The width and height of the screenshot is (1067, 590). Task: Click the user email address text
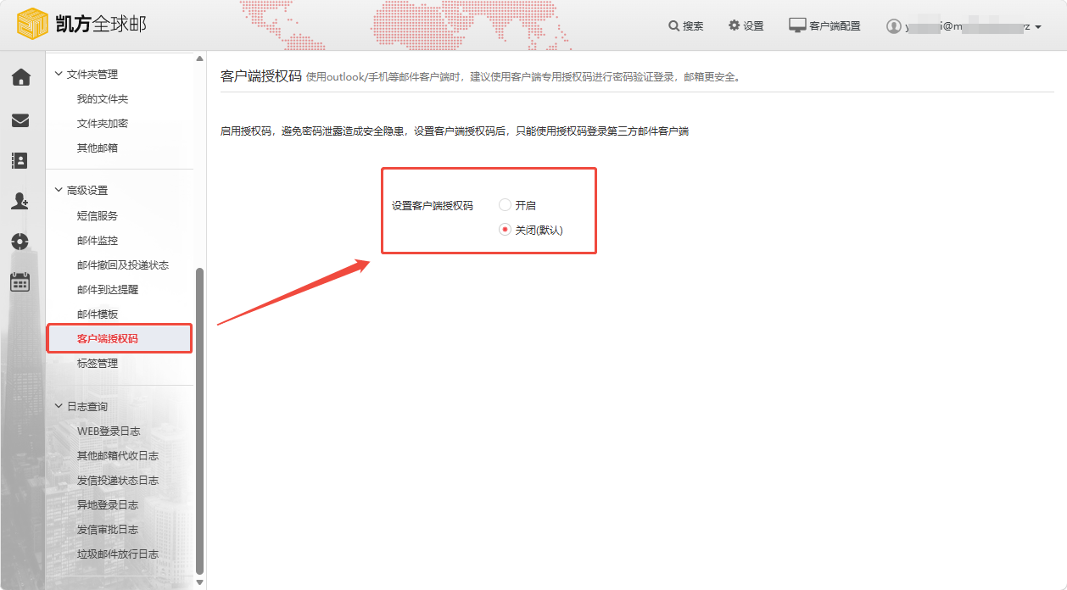tap(967, 27)
